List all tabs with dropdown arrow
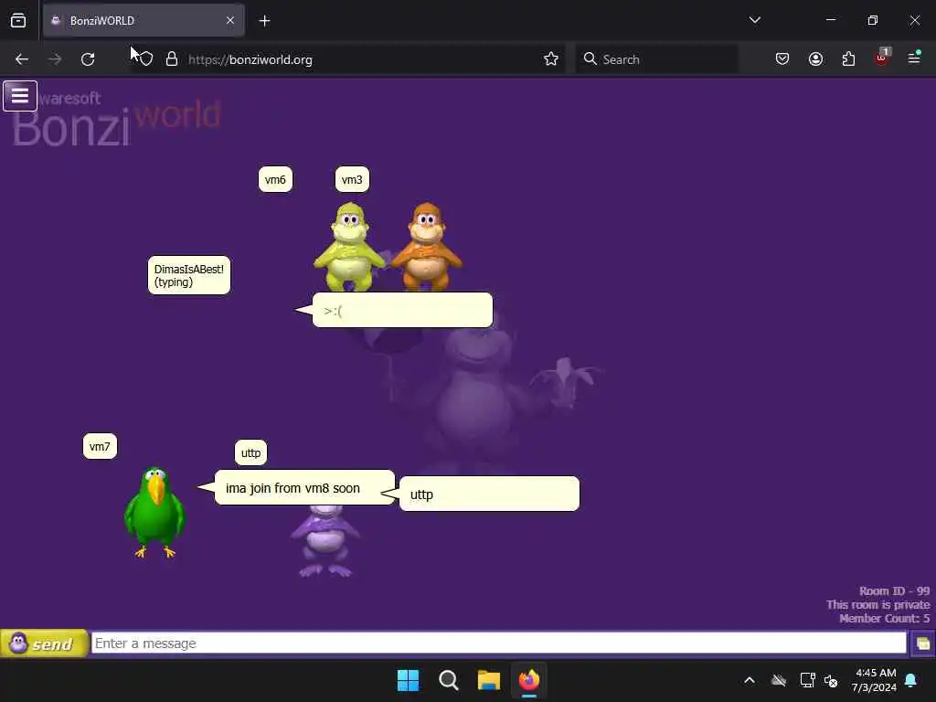This screenshot has width=936, height=702. pyautogui.click(x=754, y=20)
